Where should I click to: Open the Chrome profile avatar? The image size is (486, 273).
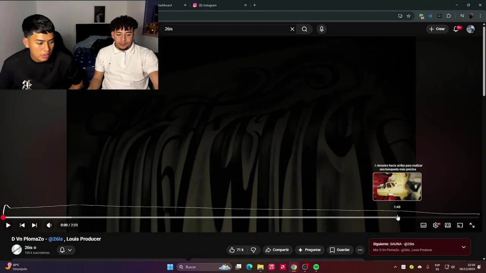[471, 16]
